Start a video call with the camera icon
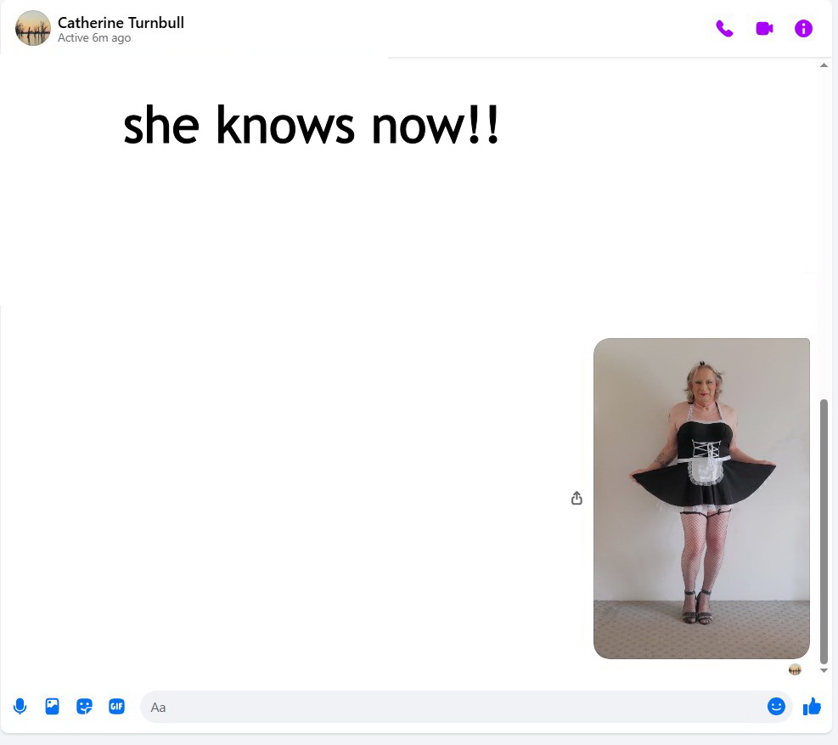 click(764, 28)
